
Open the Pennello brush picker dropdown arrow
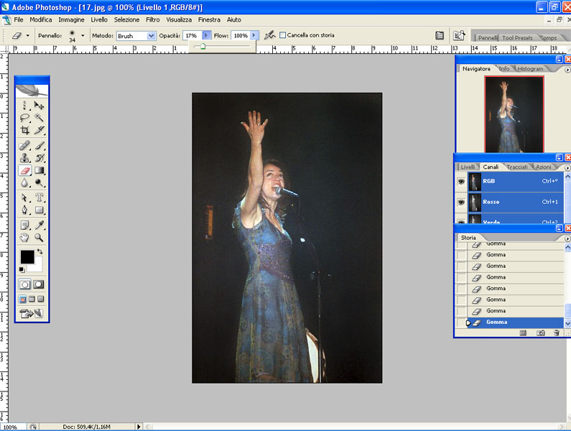coord(83,36)
